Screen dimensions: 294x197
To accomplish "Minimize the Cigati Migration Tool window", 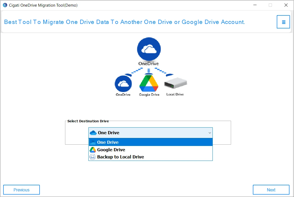I will 255,5.
